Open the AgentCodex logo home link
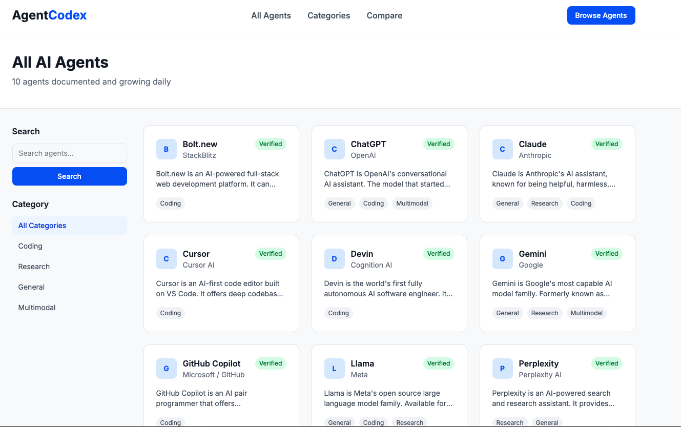 [50, 15]
